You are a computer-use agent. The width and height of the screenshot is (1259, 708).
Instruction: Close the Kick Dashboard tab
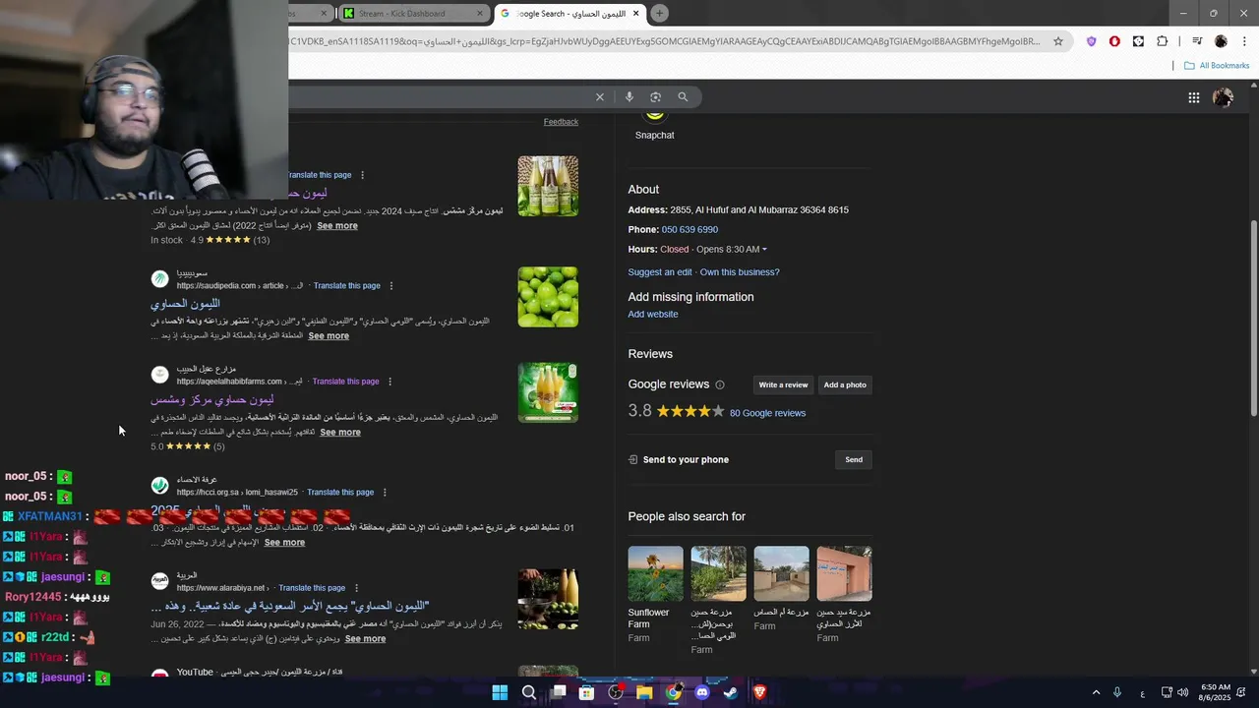click(x=480, y=14)
